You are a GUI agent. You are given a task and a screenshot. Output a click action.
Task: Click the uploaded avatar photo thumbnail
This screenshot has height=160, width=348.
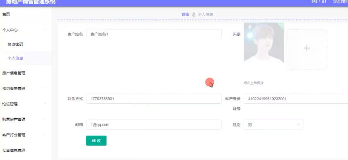pyautogui.click(x=264, y=43)
